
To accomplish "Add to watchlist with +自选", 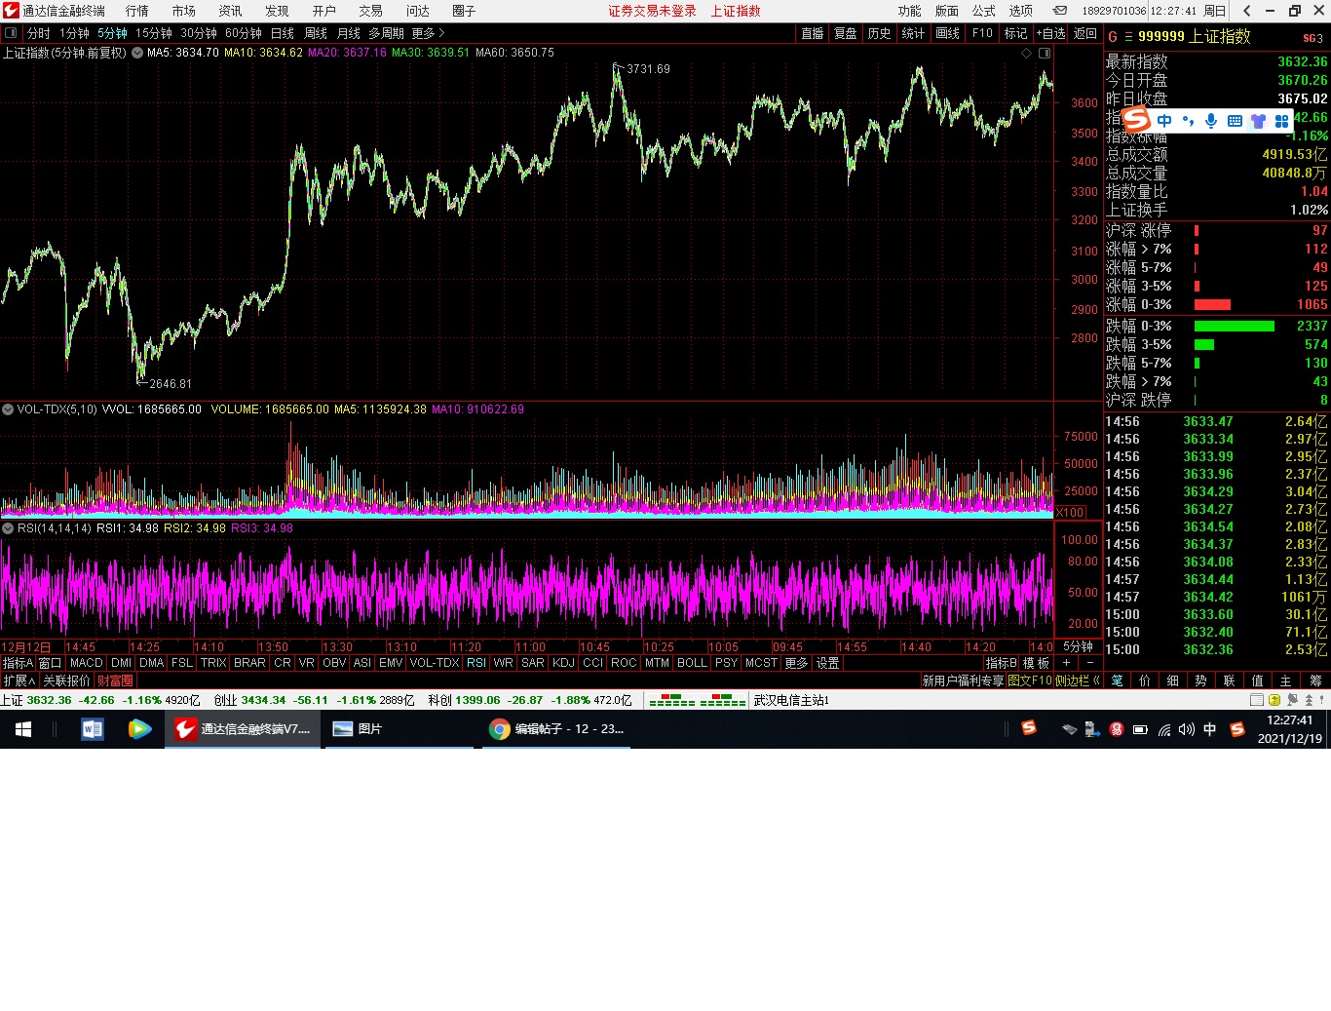I will 1051,33.
